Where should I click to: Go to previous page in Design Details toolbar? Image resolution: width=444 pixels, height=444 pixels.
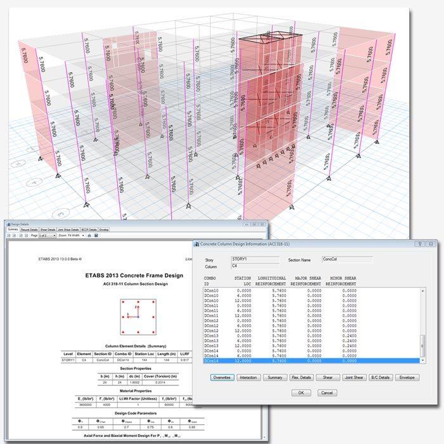click(x=15, y=235)
